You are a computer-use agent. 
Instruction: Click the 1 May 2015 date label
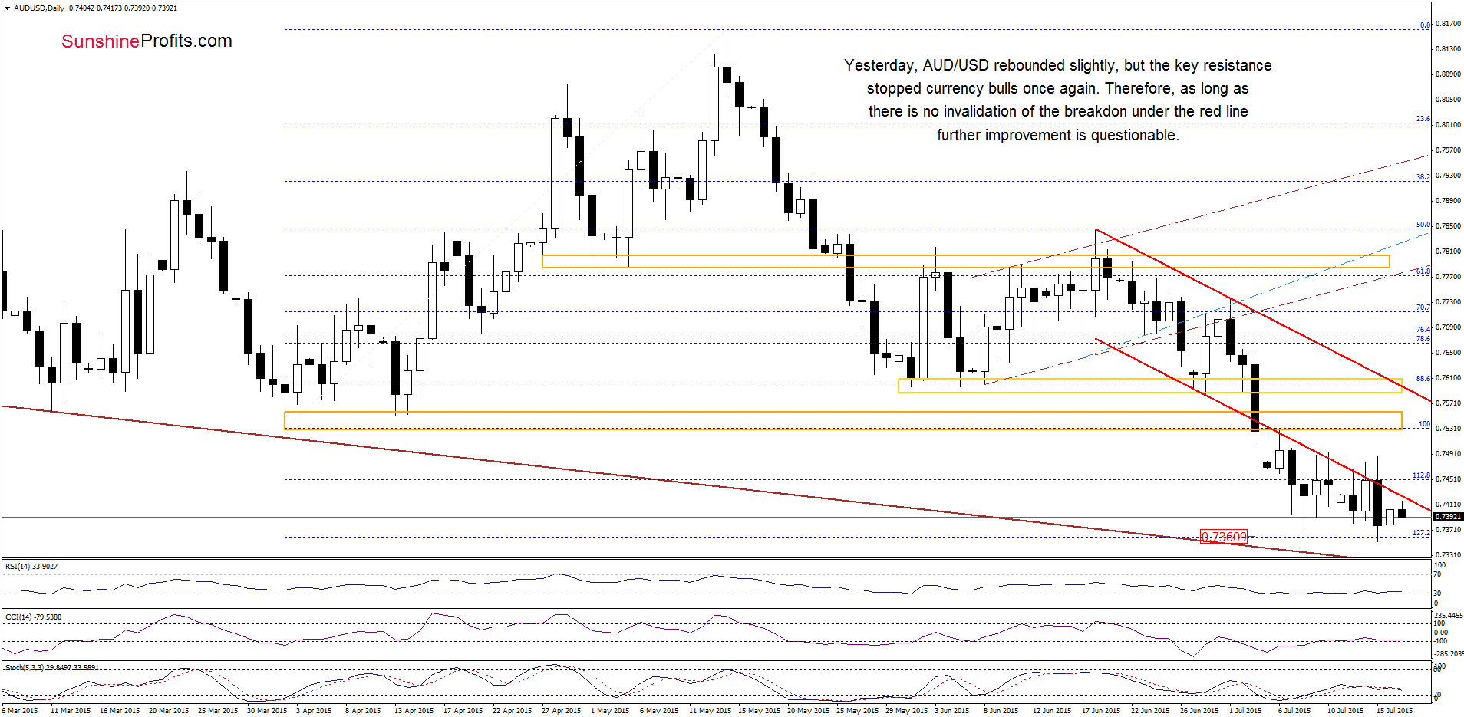point(610,711)
